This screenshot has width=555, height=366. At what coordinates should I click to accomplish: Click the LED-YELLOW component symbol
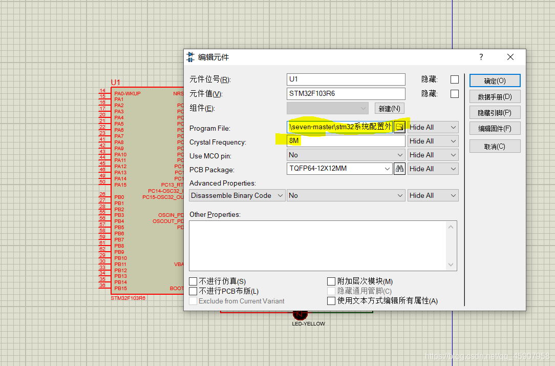300,314
